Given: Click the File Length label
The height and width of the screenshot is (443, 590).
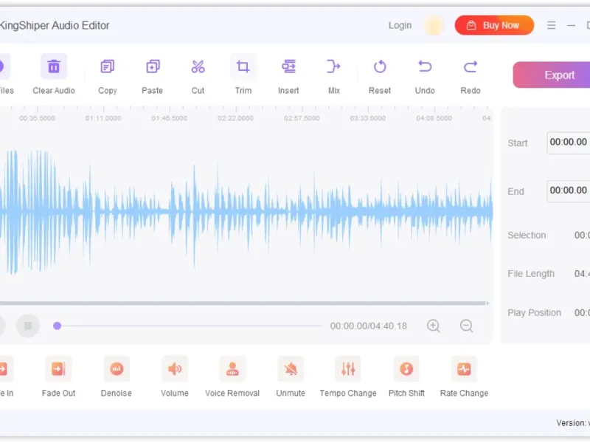Looking at the screenshot, I should click(531, 274).
